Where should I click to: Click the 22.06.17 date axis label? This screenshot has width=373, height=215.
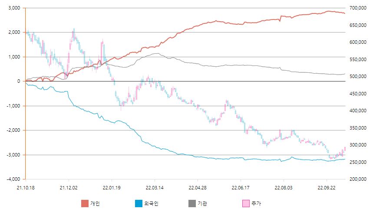click(240, 187)
